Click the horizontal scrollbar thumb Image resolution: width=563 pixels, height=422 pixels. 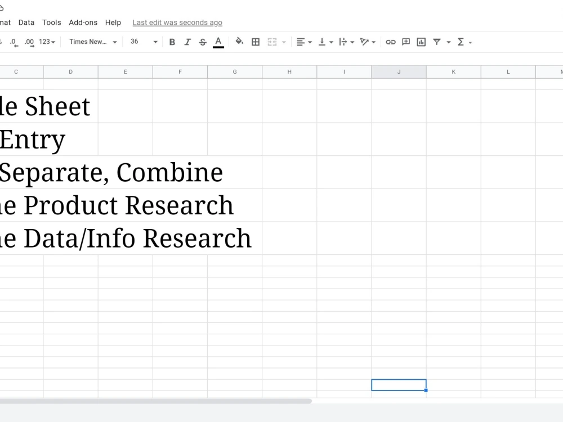point(155,401)
